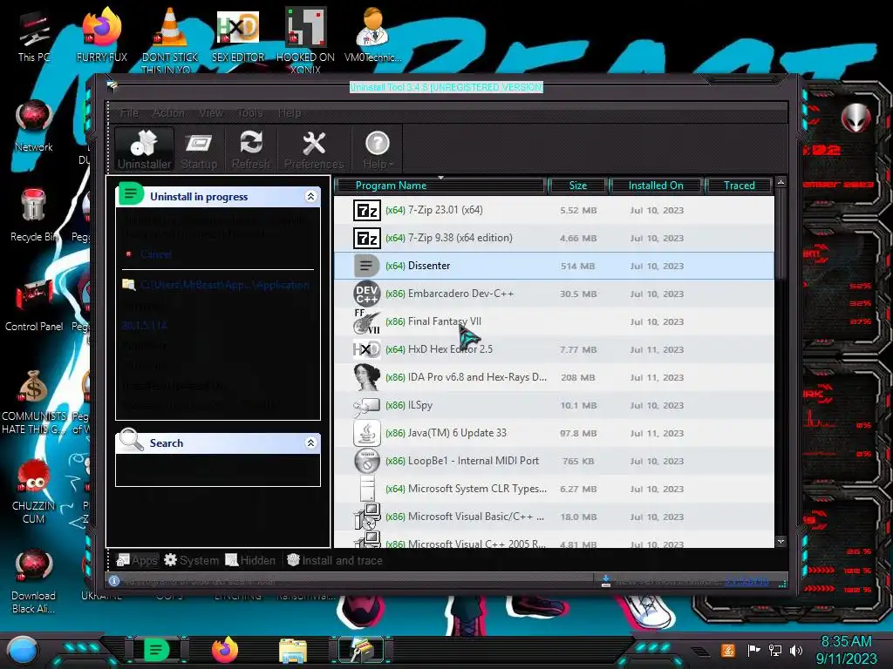Click the LoopBe1 765 KB size value

tap(578, 461)
